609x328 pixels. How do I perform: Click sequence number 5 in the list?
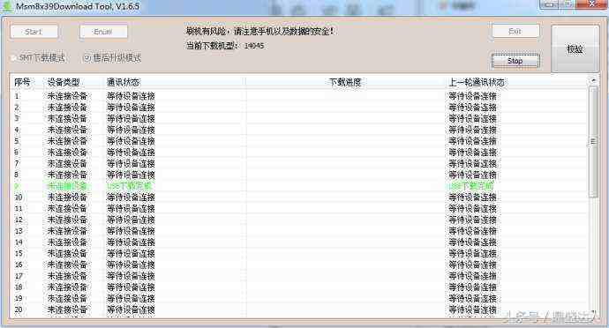[x=17, y=141]
